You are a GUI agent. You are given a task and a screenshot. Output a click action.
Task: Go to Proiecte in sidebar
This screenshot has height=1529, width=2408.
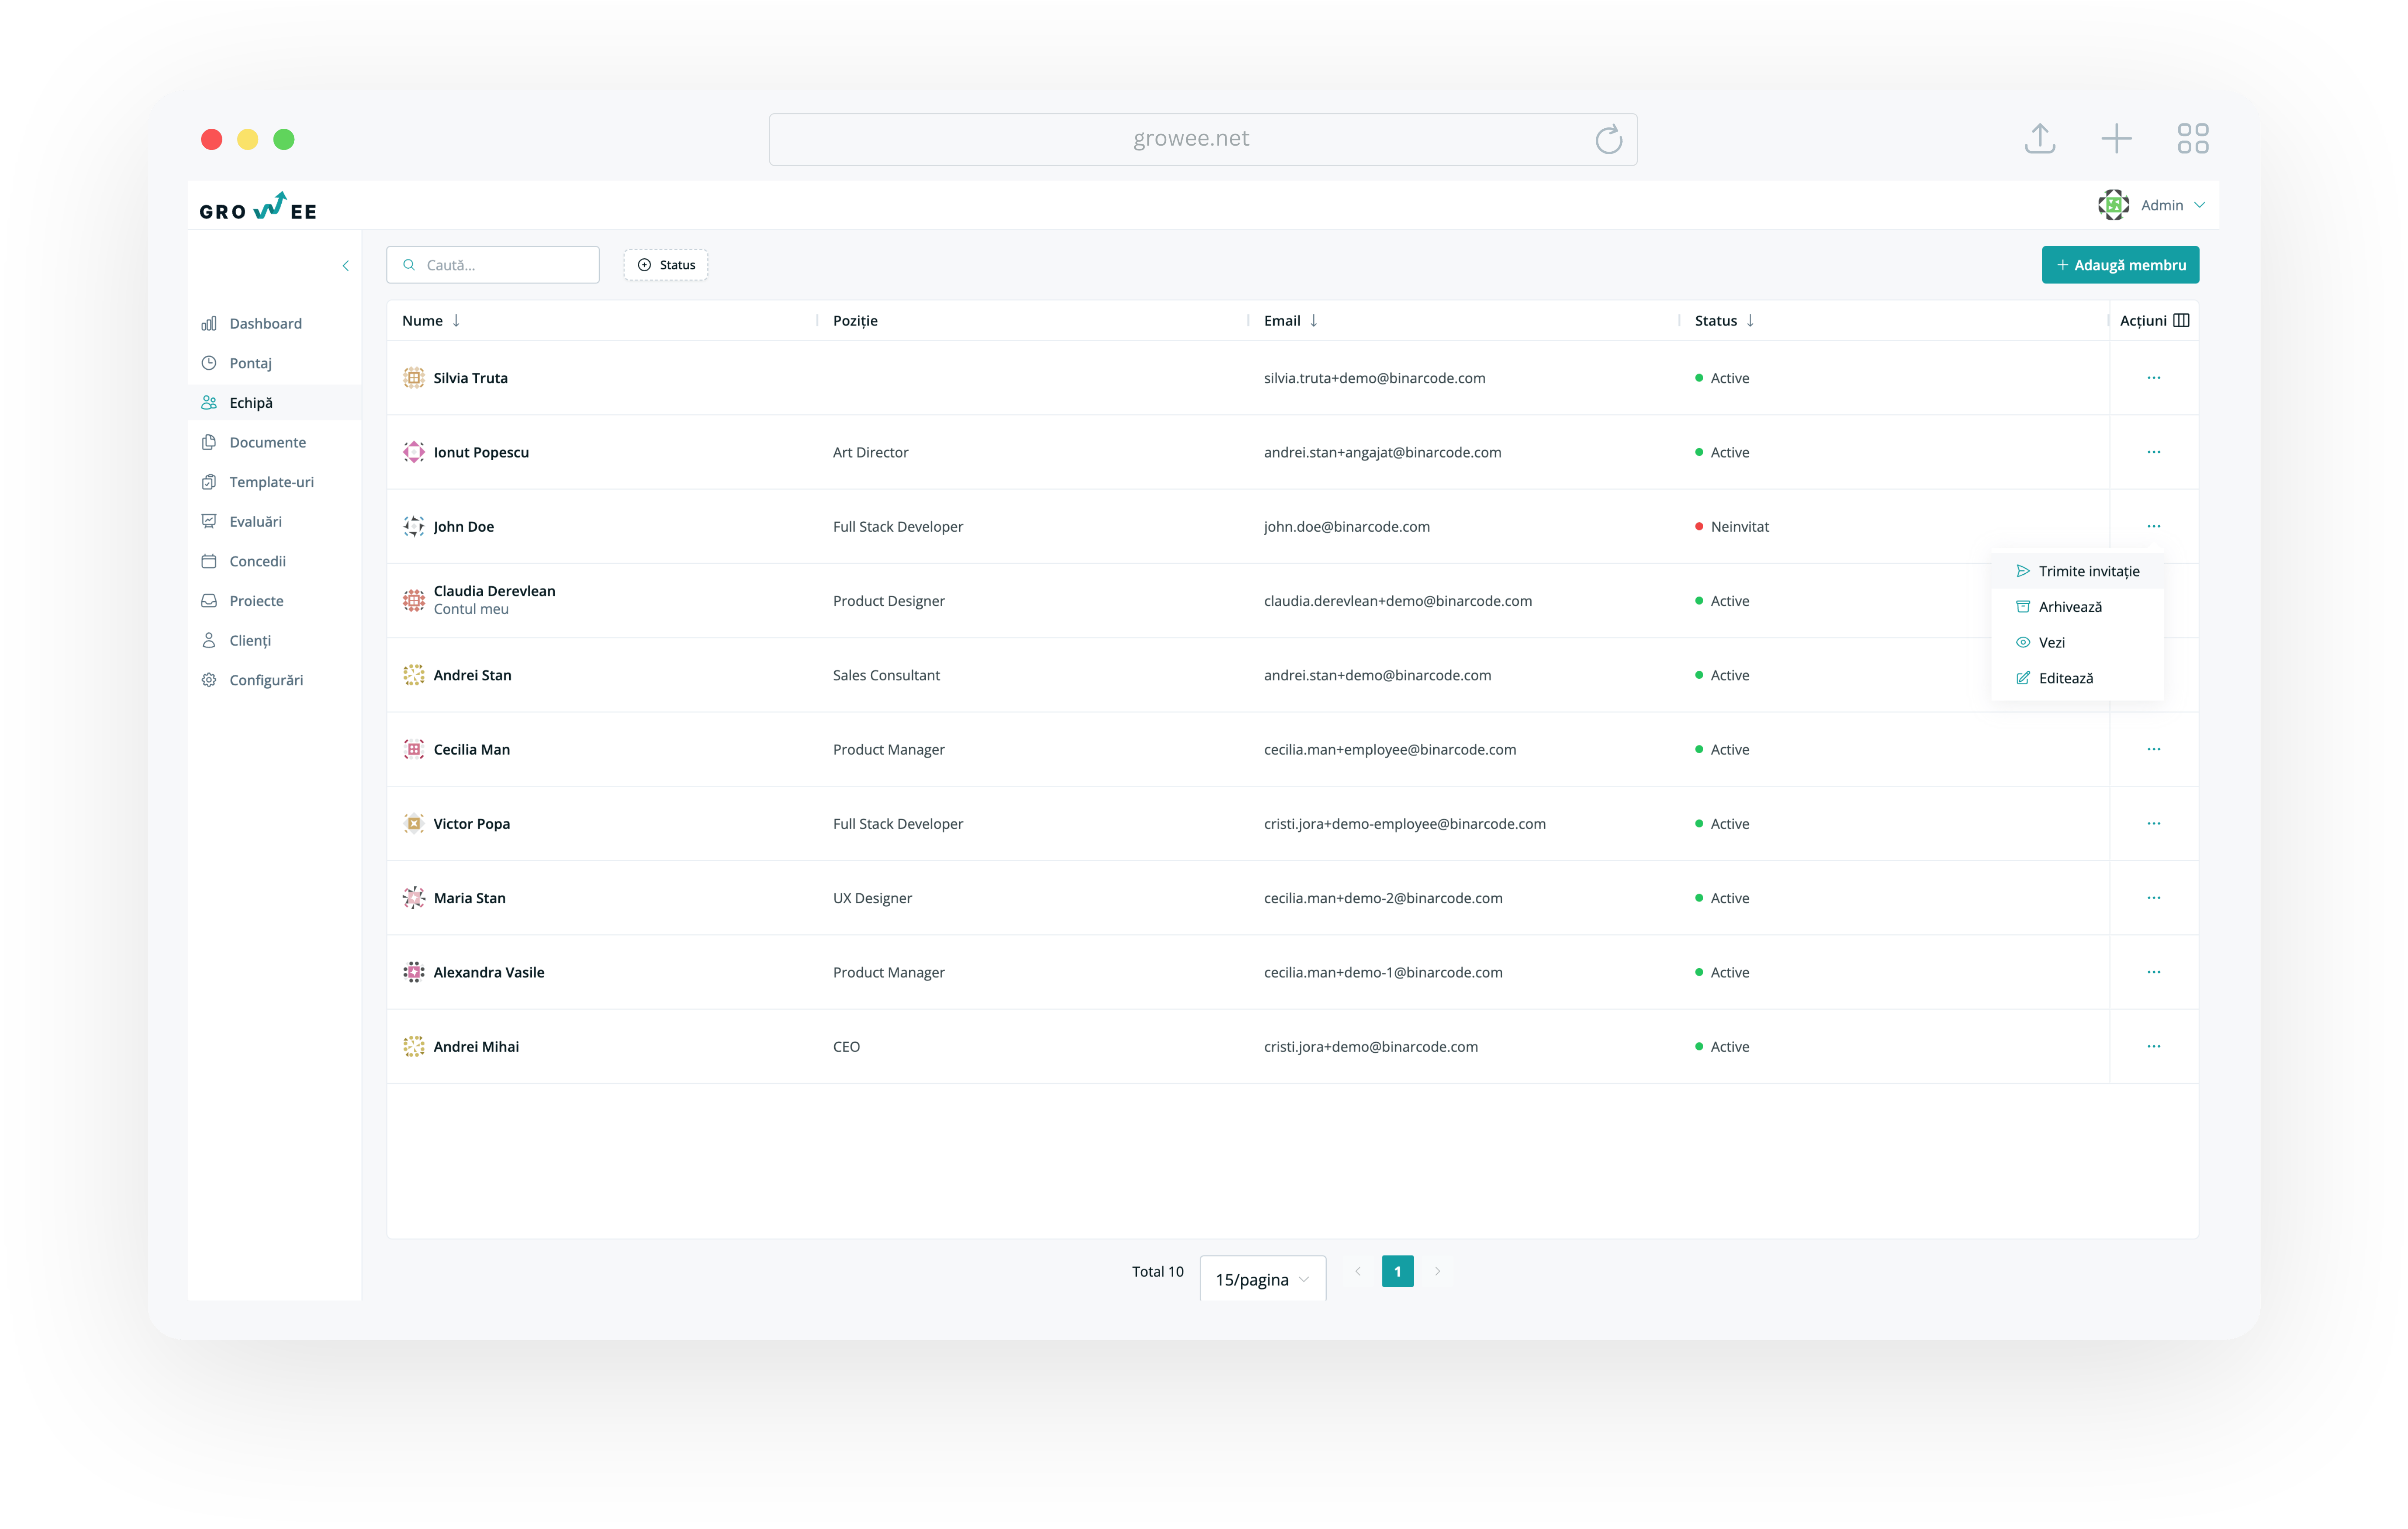point(256,601)
